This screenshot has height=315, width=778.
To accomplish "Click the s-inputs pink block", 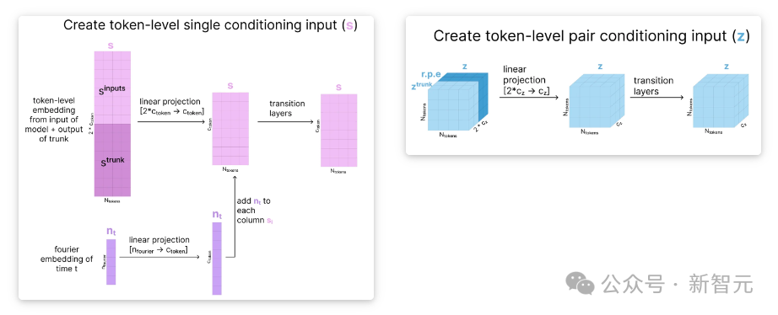I will (x=112, y=87).
